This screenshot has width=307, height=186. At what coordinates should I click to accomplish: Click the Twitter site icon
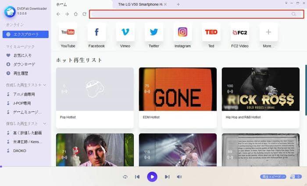point(154,32)
